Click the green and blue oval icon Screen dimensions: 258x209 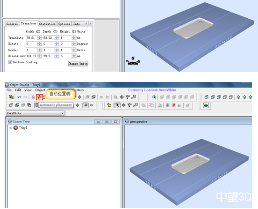click(206, 105)
